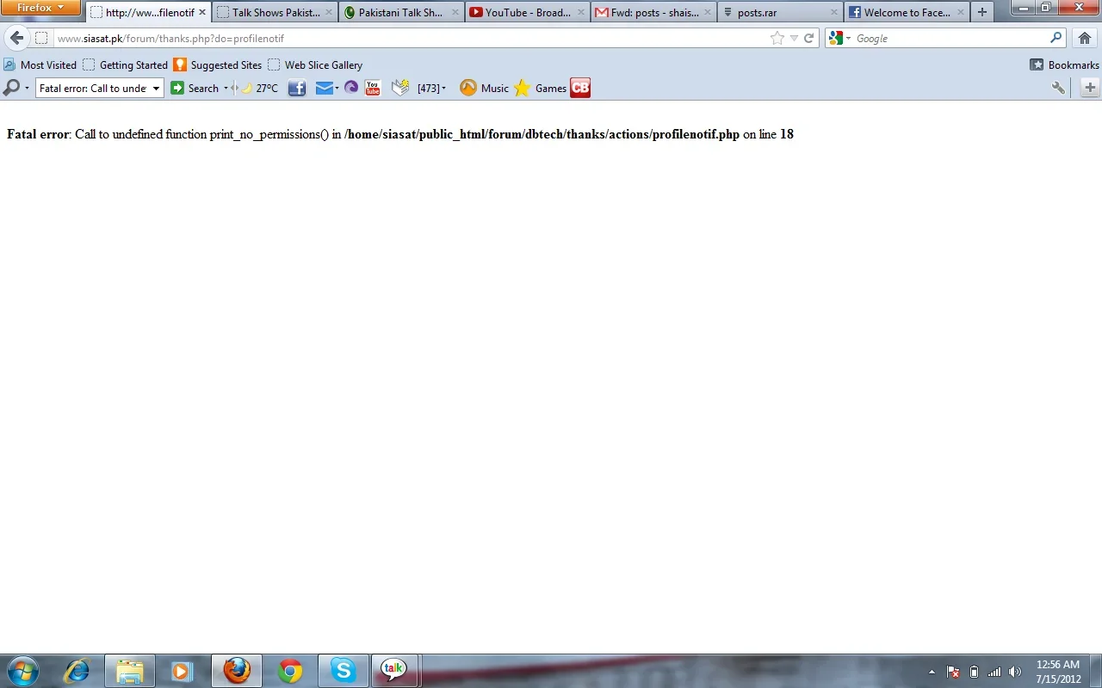This screenshot has height=688, width=1102.
Task: Open the mail envelope icon in the toolbar
Action: [324, 88]
